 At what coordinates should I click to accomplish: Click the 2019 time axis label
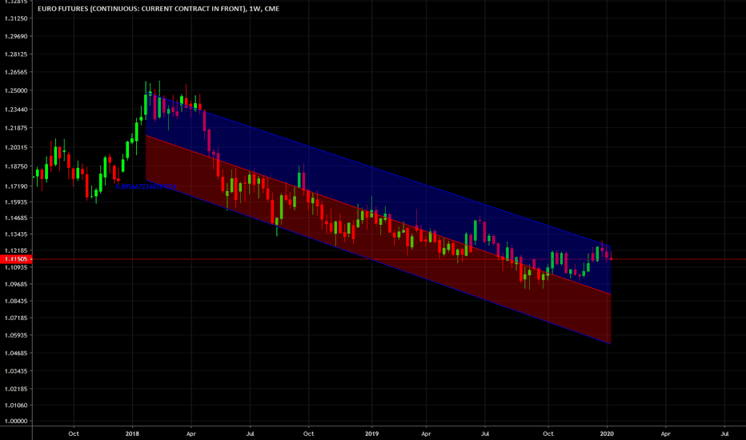point(371,434)
